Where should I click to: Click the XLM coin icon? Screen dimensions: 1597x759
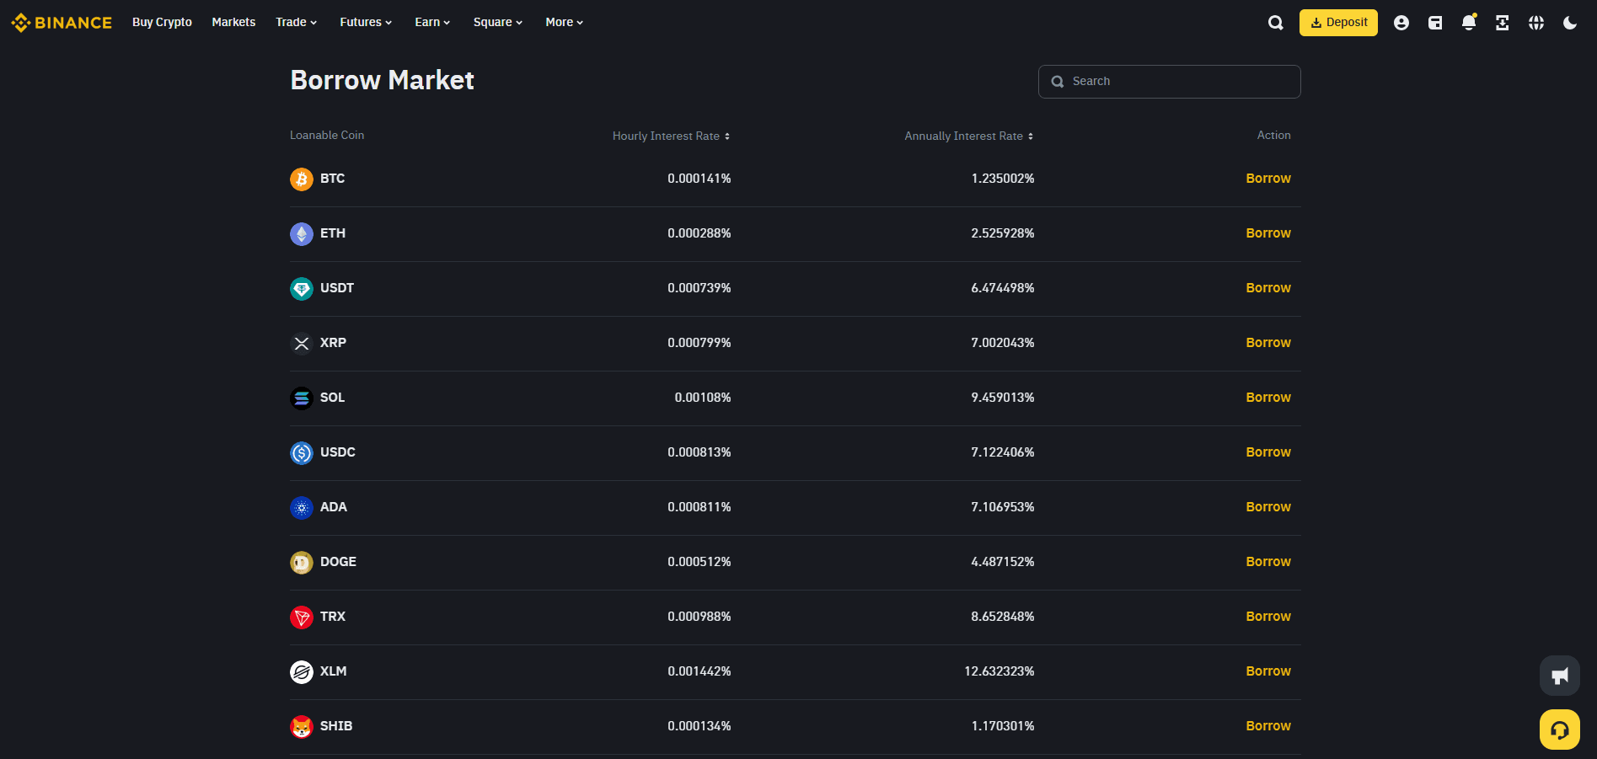coord(302,671)
